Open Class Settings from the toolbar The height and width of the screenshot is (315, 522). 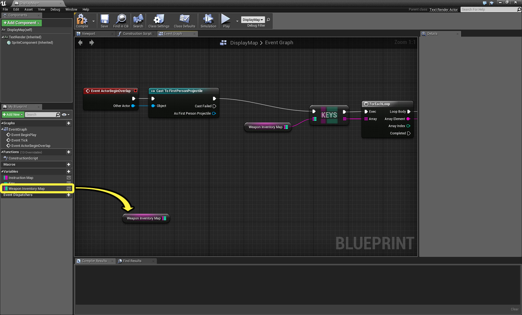[x=159, y=19]
